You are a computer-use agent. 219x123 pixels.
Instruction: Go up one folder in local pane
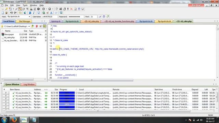click(33, 26)
